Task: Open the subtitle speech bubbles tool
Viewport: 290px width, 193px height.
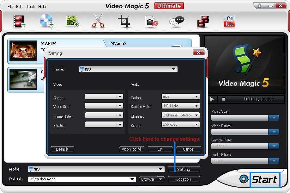Action: tap(177, 21)
